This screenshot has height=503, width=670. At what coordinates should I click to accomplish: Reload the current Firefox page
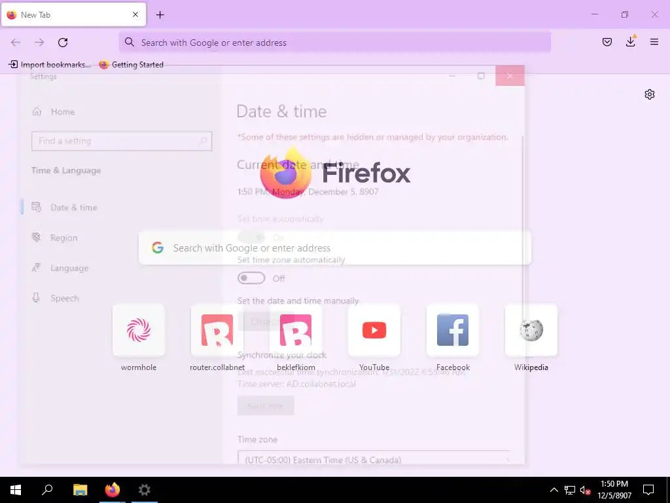[63, 43]
